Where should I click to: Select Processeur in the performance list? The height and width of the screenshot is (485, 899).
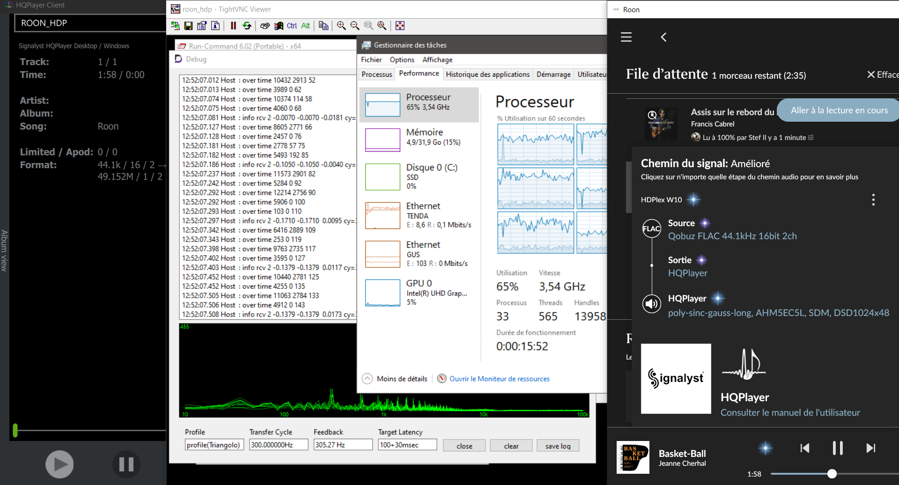(x=419, y=104)
